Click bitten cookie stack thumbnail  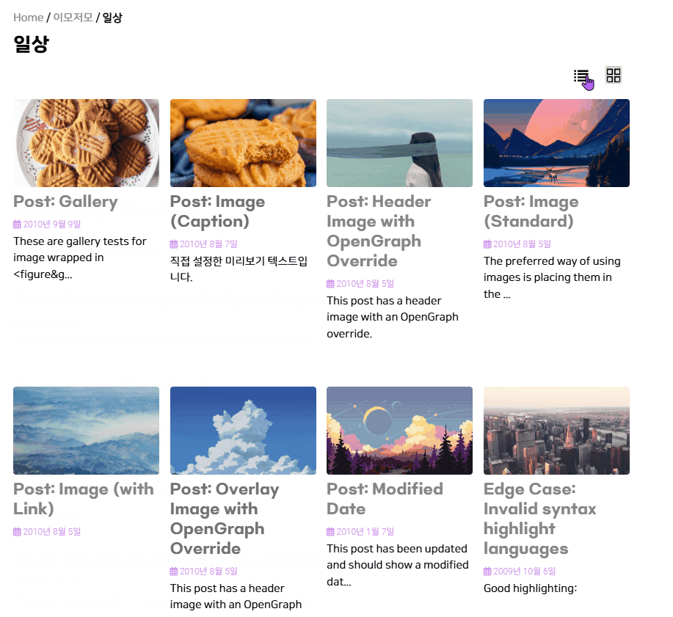click(x=243, y=143)
